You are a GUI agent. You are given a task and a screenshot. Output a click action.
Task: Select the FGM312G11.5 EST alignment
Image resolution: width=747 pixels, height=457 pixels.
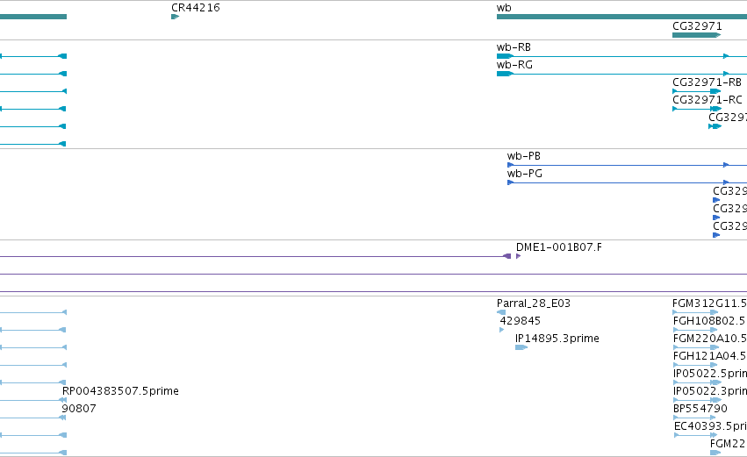tap(694, 312)
